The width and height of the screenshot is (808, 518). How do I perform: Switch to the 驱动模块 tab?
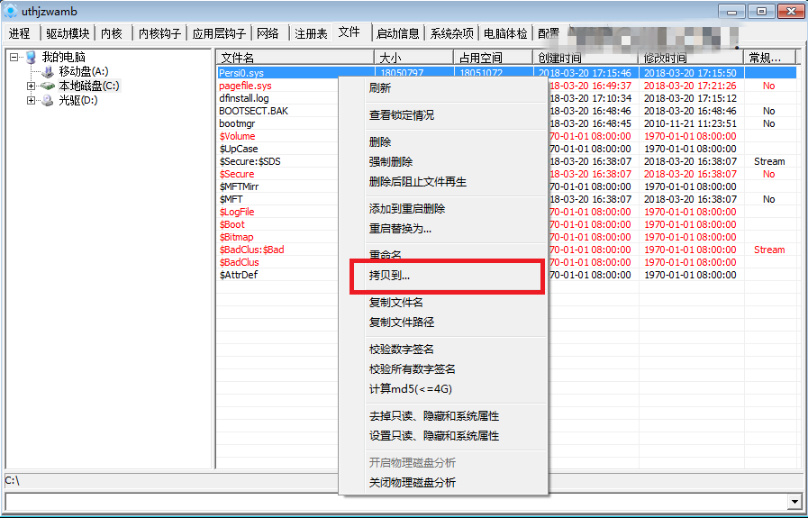68,33
